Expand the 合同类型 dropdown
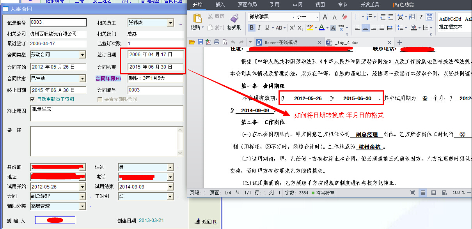Viewport: 472px width, 229px height. point(82,55)
